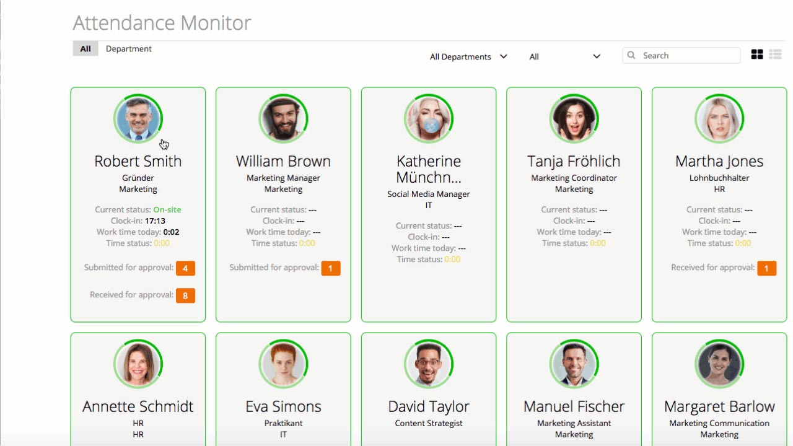Click the name Manuel Fischer

pyautogui.click(x=574, y=406)
